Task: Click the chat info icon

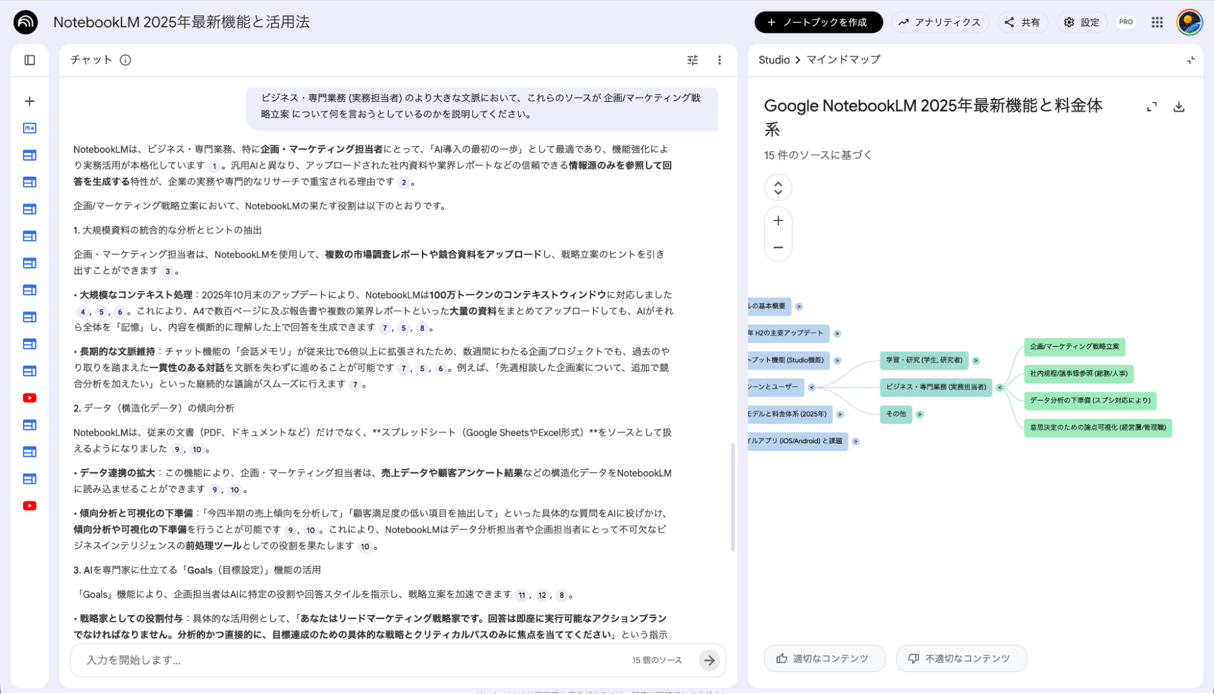Action: point(126,60)
